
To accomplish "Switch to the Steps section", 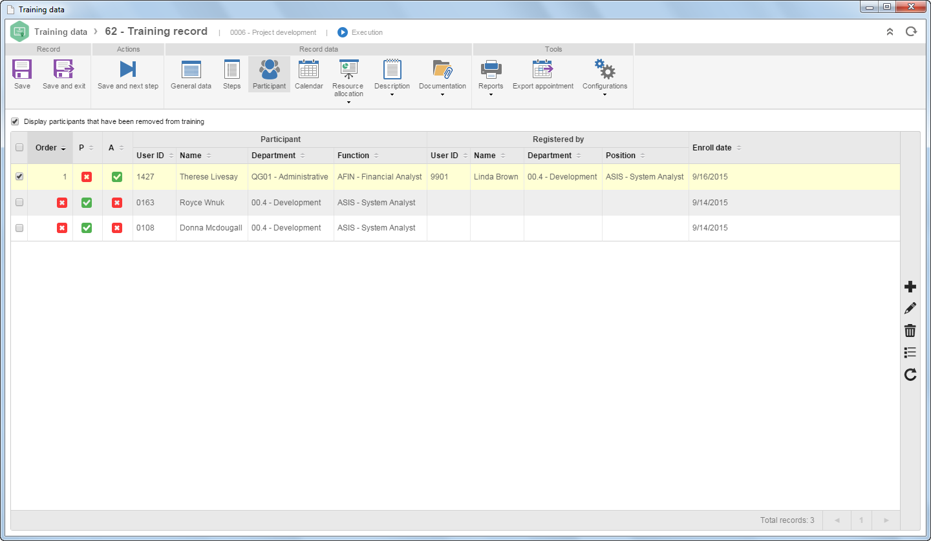I will [231, 74].
